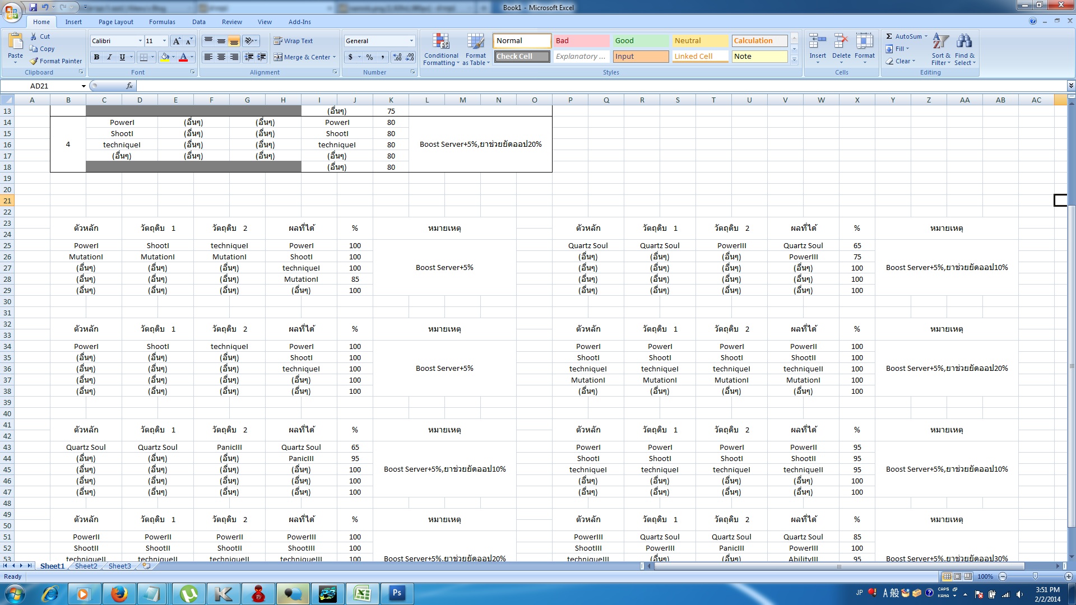This screenshot has width=1076, height=605.
Task: Toggle Italic formatting
Action: click(110, 57)
